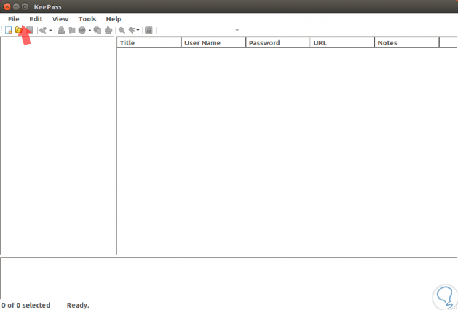Click the New Database toolbar icon
Viewport: 458px width, 310px height.
[9, 30]
